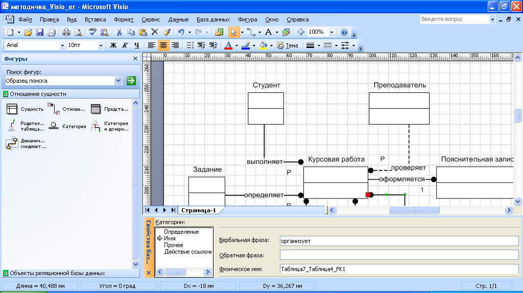Toggle bold (Ж) formatting
Image resolution: width=523 pixels, height=293 pixels.
click(113, 45)
